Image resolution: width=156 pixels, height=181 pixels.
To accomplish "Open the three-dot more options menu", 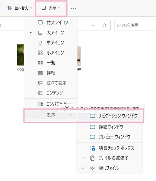I will point(73,8).
